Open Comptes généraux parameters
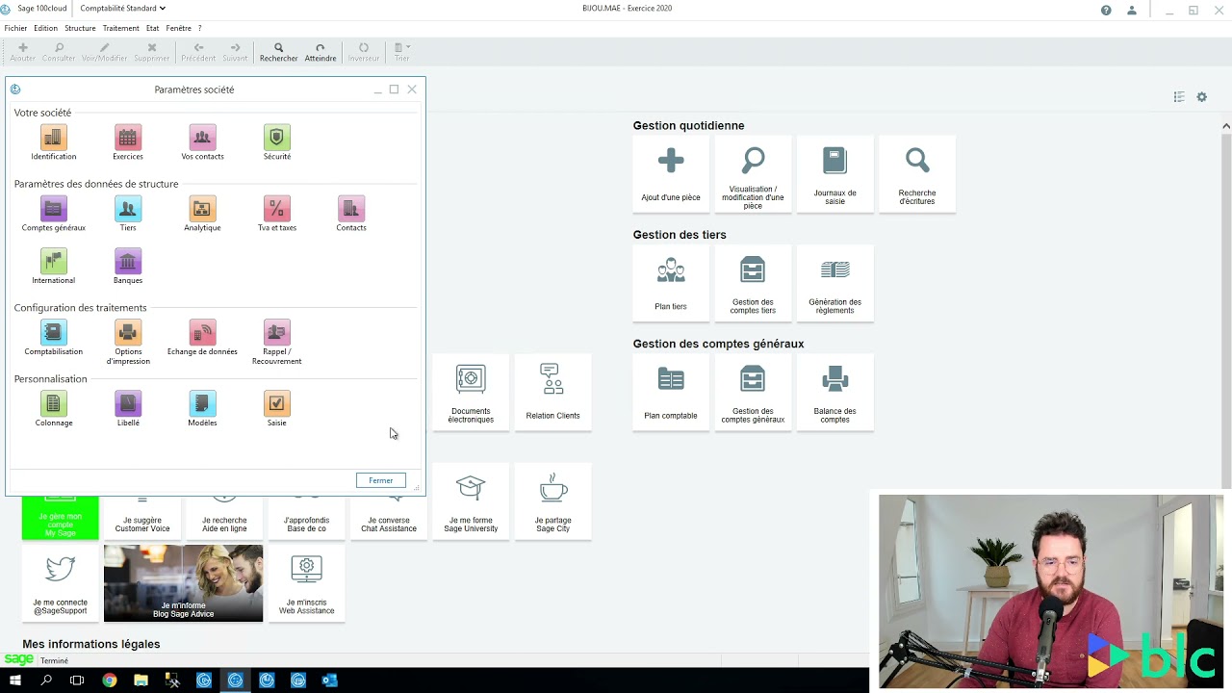Viewport: 1232px width, 693px height. tap(54, 209)
